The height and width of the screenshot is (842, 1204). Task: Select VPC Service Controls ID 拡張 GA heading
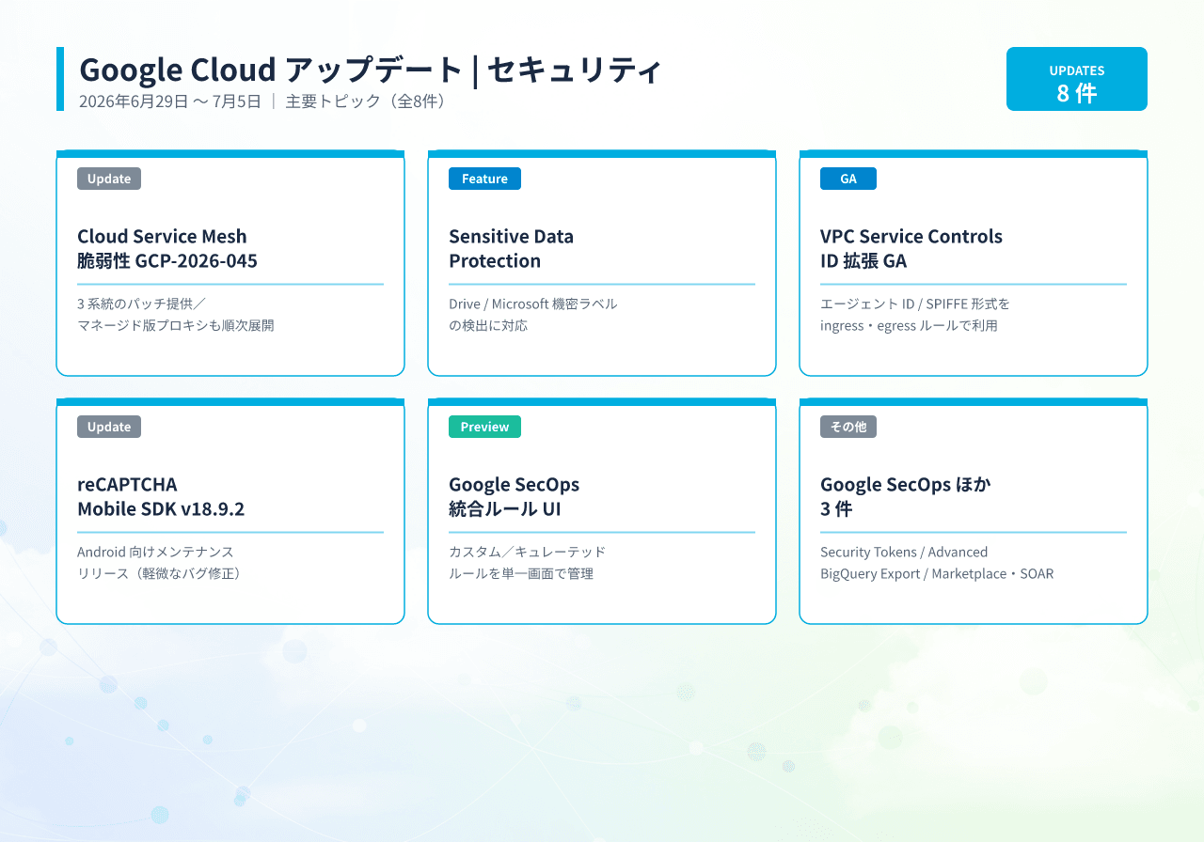[911, 248]
